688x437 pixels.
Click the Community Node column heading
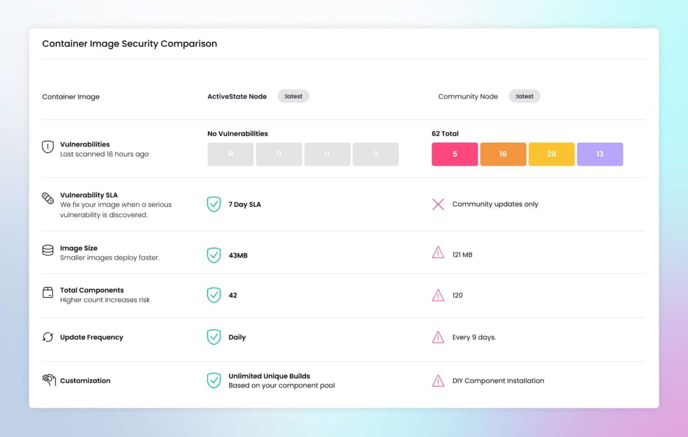tap(468, 97)
